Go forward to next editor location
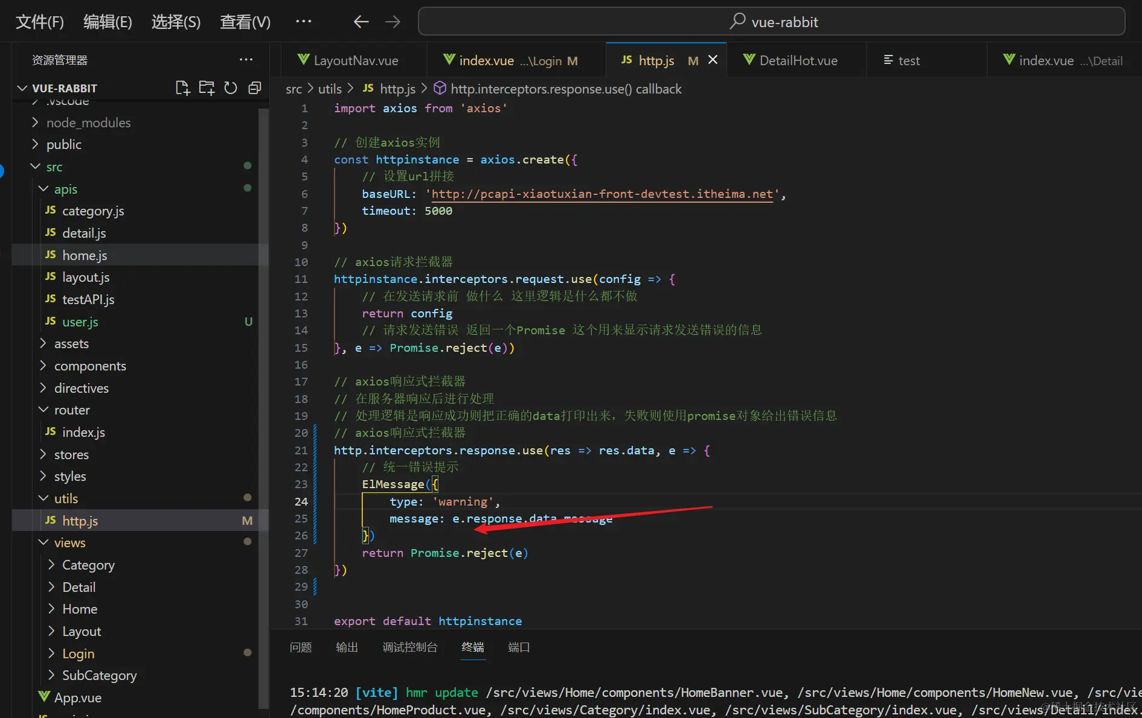Screen dimensions: 1142x718 tap(393, 22)
